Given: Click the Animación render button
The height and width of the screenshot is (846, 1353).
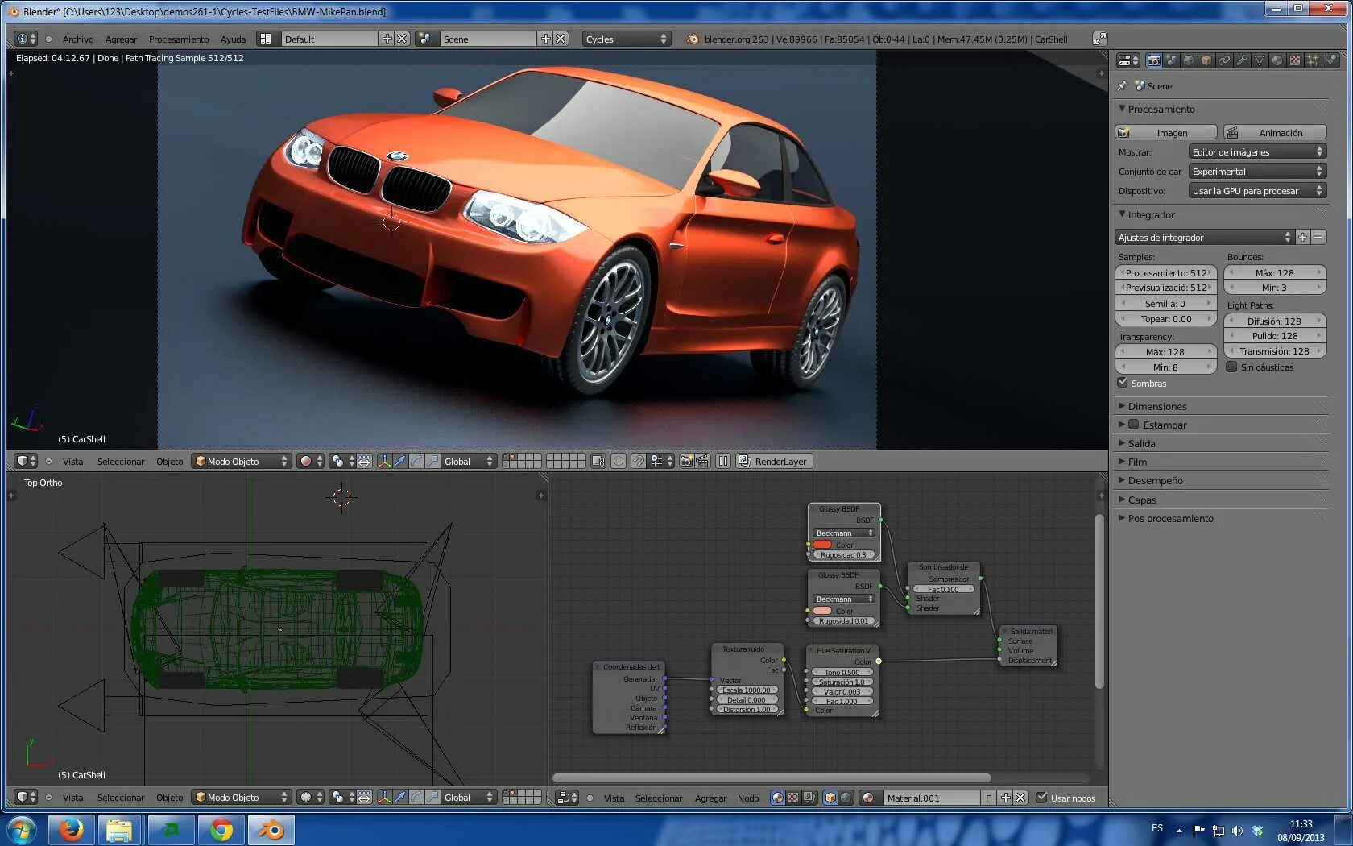Looking at the screenshot, I should (x=1275, y=133).
